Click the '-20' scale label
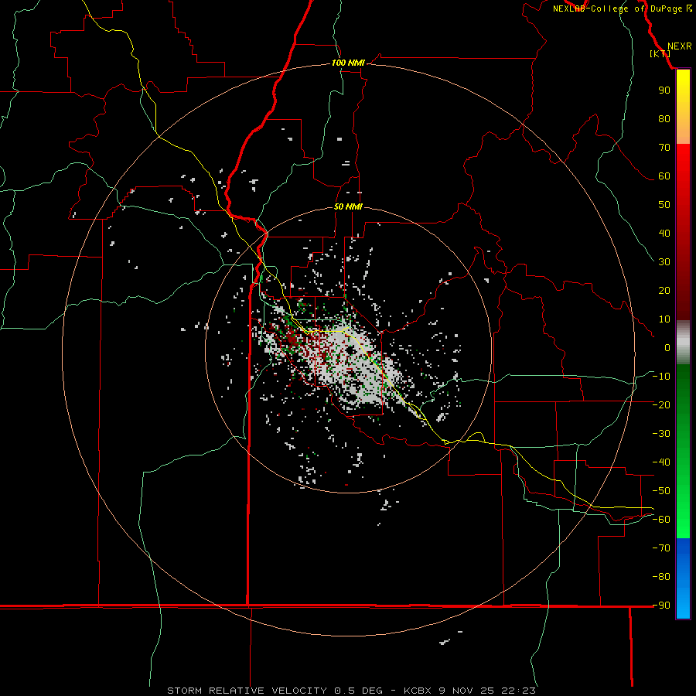 661,404
